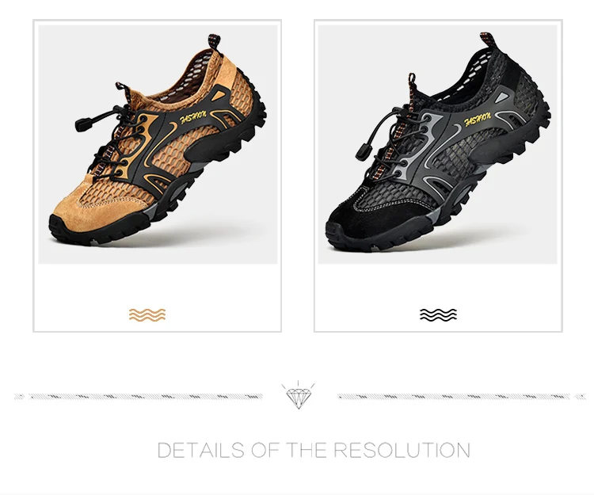The height and width of the screenshot is (495, 594).
Task: Click the heel pull tab on brown shoe
Action: 215,41
